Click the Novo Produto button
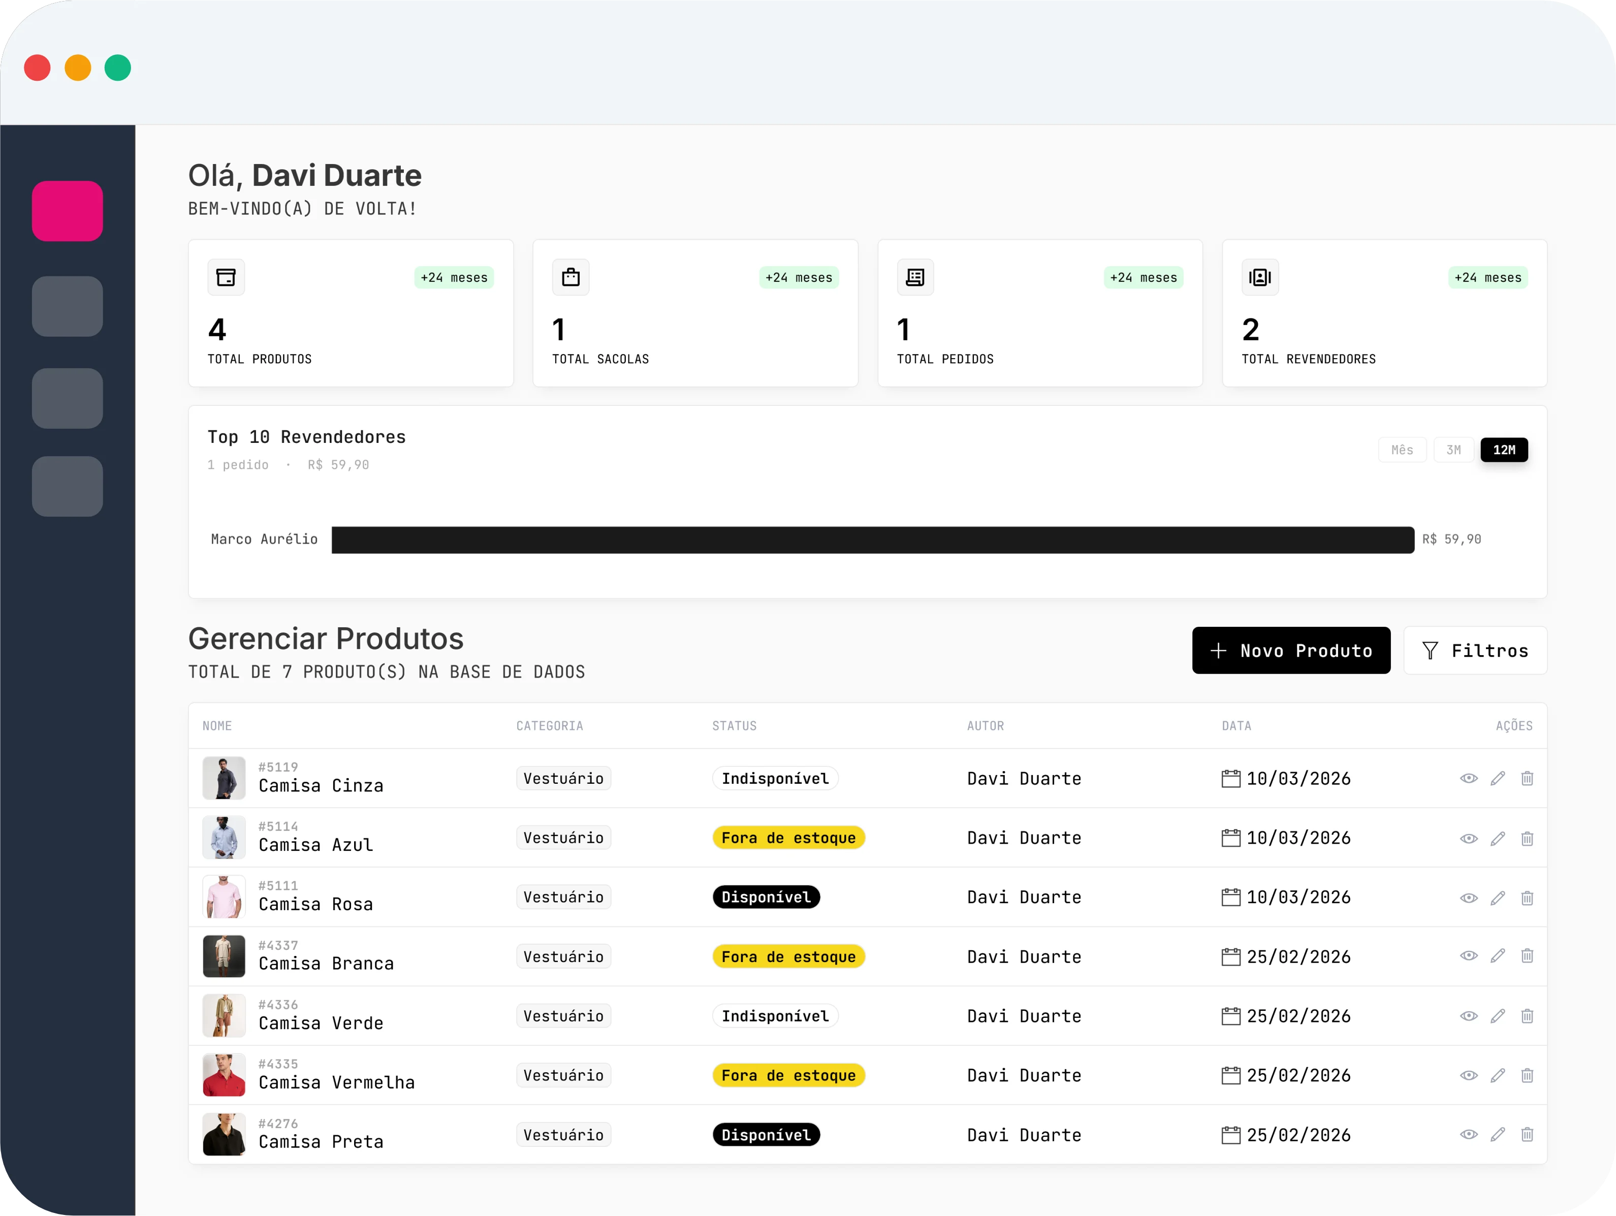The height and width of the screenshot is (1216, 1616). tap(1291, 651)
